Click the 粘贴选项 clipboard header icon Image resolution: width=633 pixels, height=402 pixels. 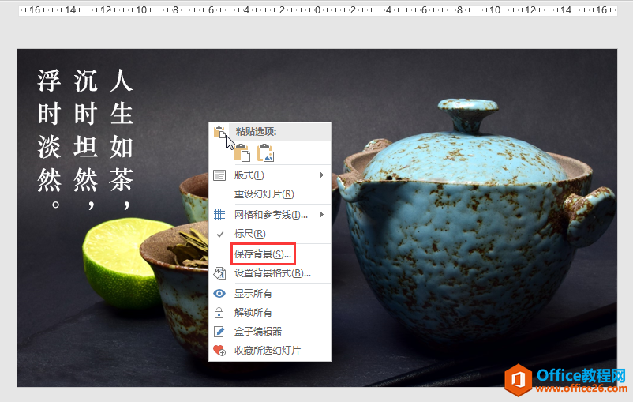220,132
